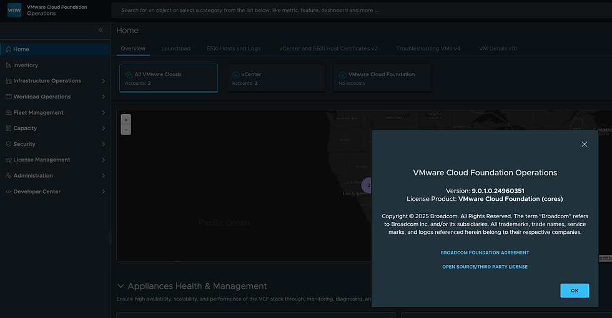Click the vmw logo icon
The height and width of the screenshot is (318, 612).
pos(14,10)
